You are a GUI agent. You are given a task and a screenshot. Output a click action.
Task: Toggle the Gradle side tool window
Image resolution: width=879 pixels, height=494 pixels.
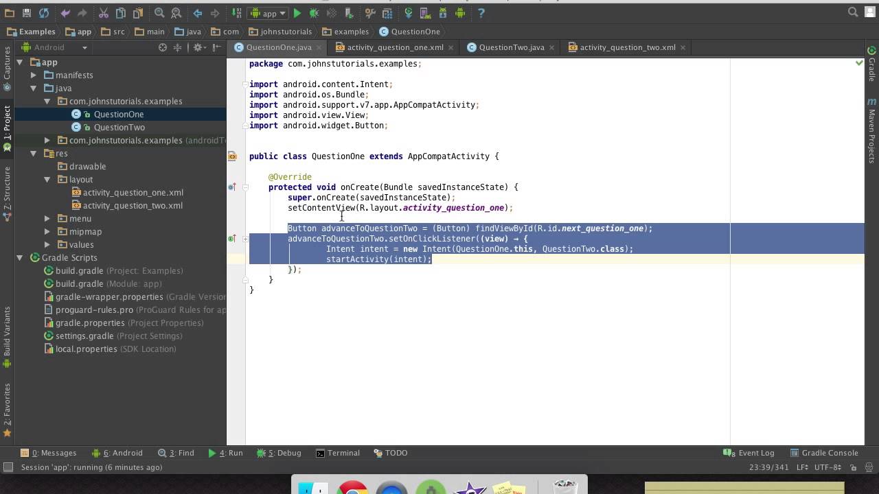pyautogui.click(x=872, y=64)
